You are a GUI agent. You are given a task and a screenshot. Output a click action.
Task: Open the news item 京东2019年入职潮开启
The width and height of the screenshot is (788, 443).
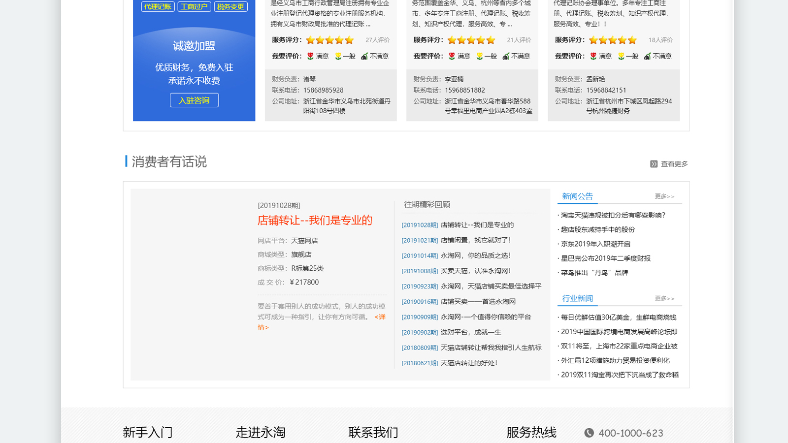[595, 244]
